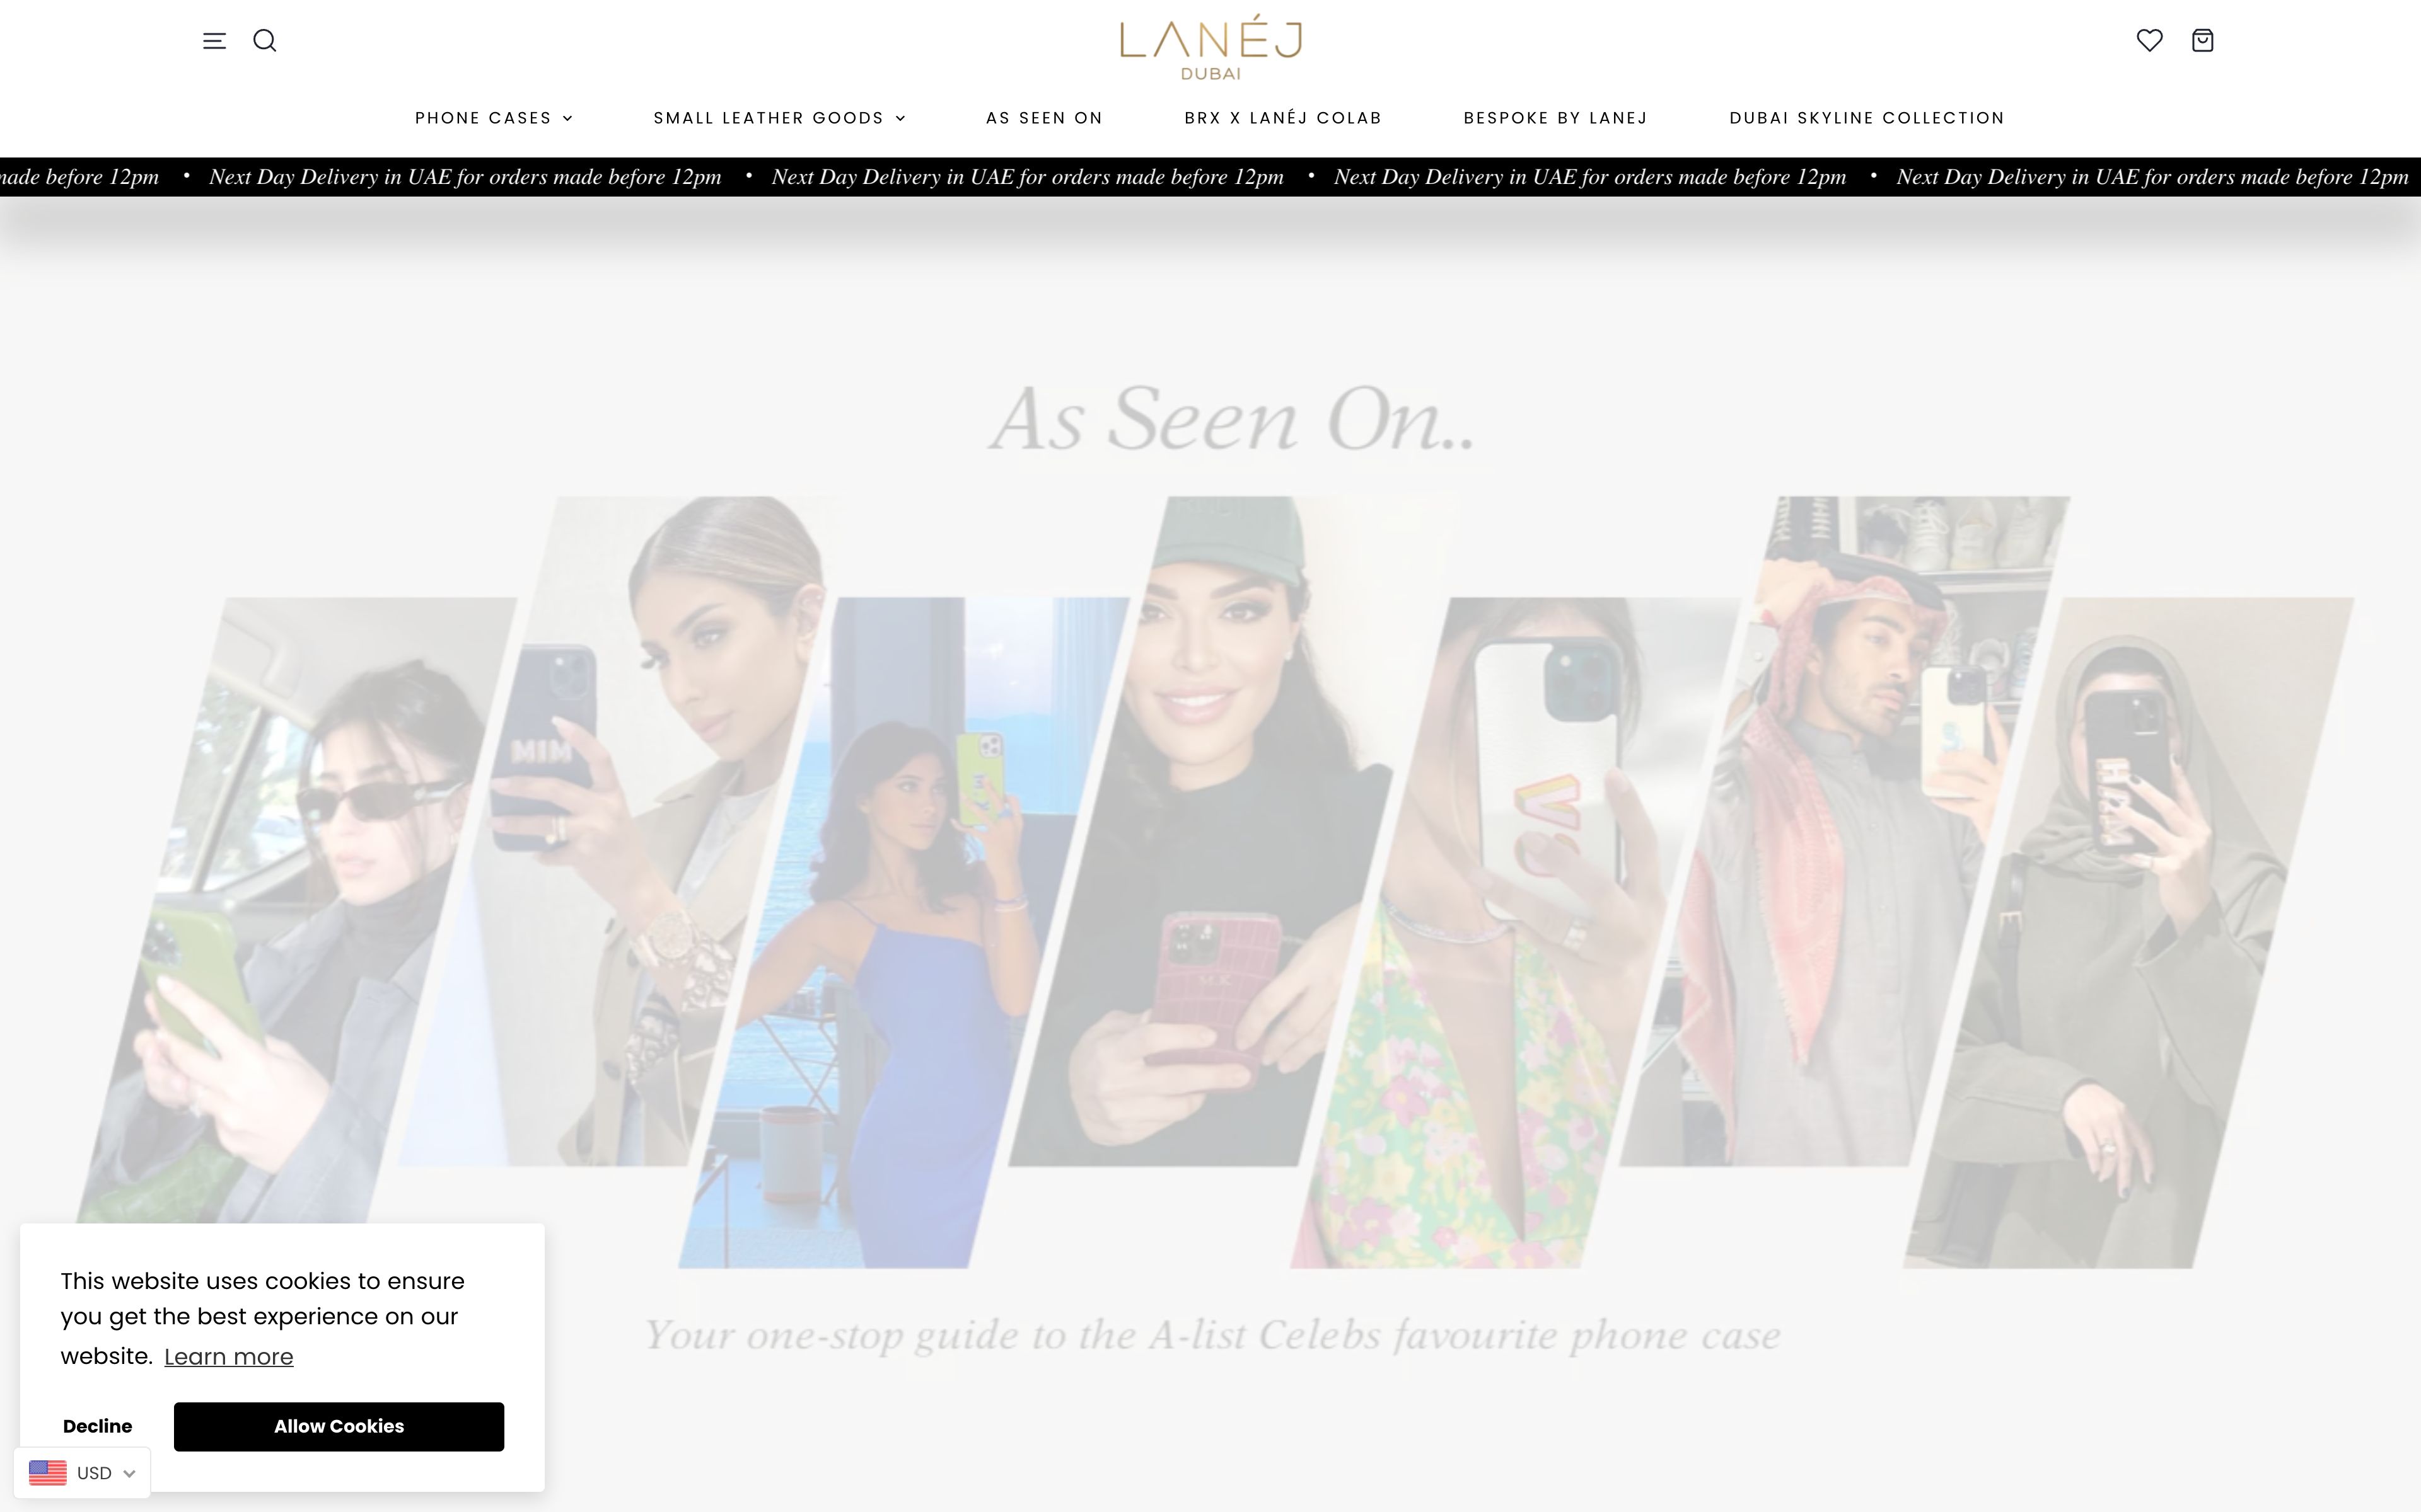Expand the Small Leather Goods chevron
The image size is (2421, 1512).
coord(900,118)
